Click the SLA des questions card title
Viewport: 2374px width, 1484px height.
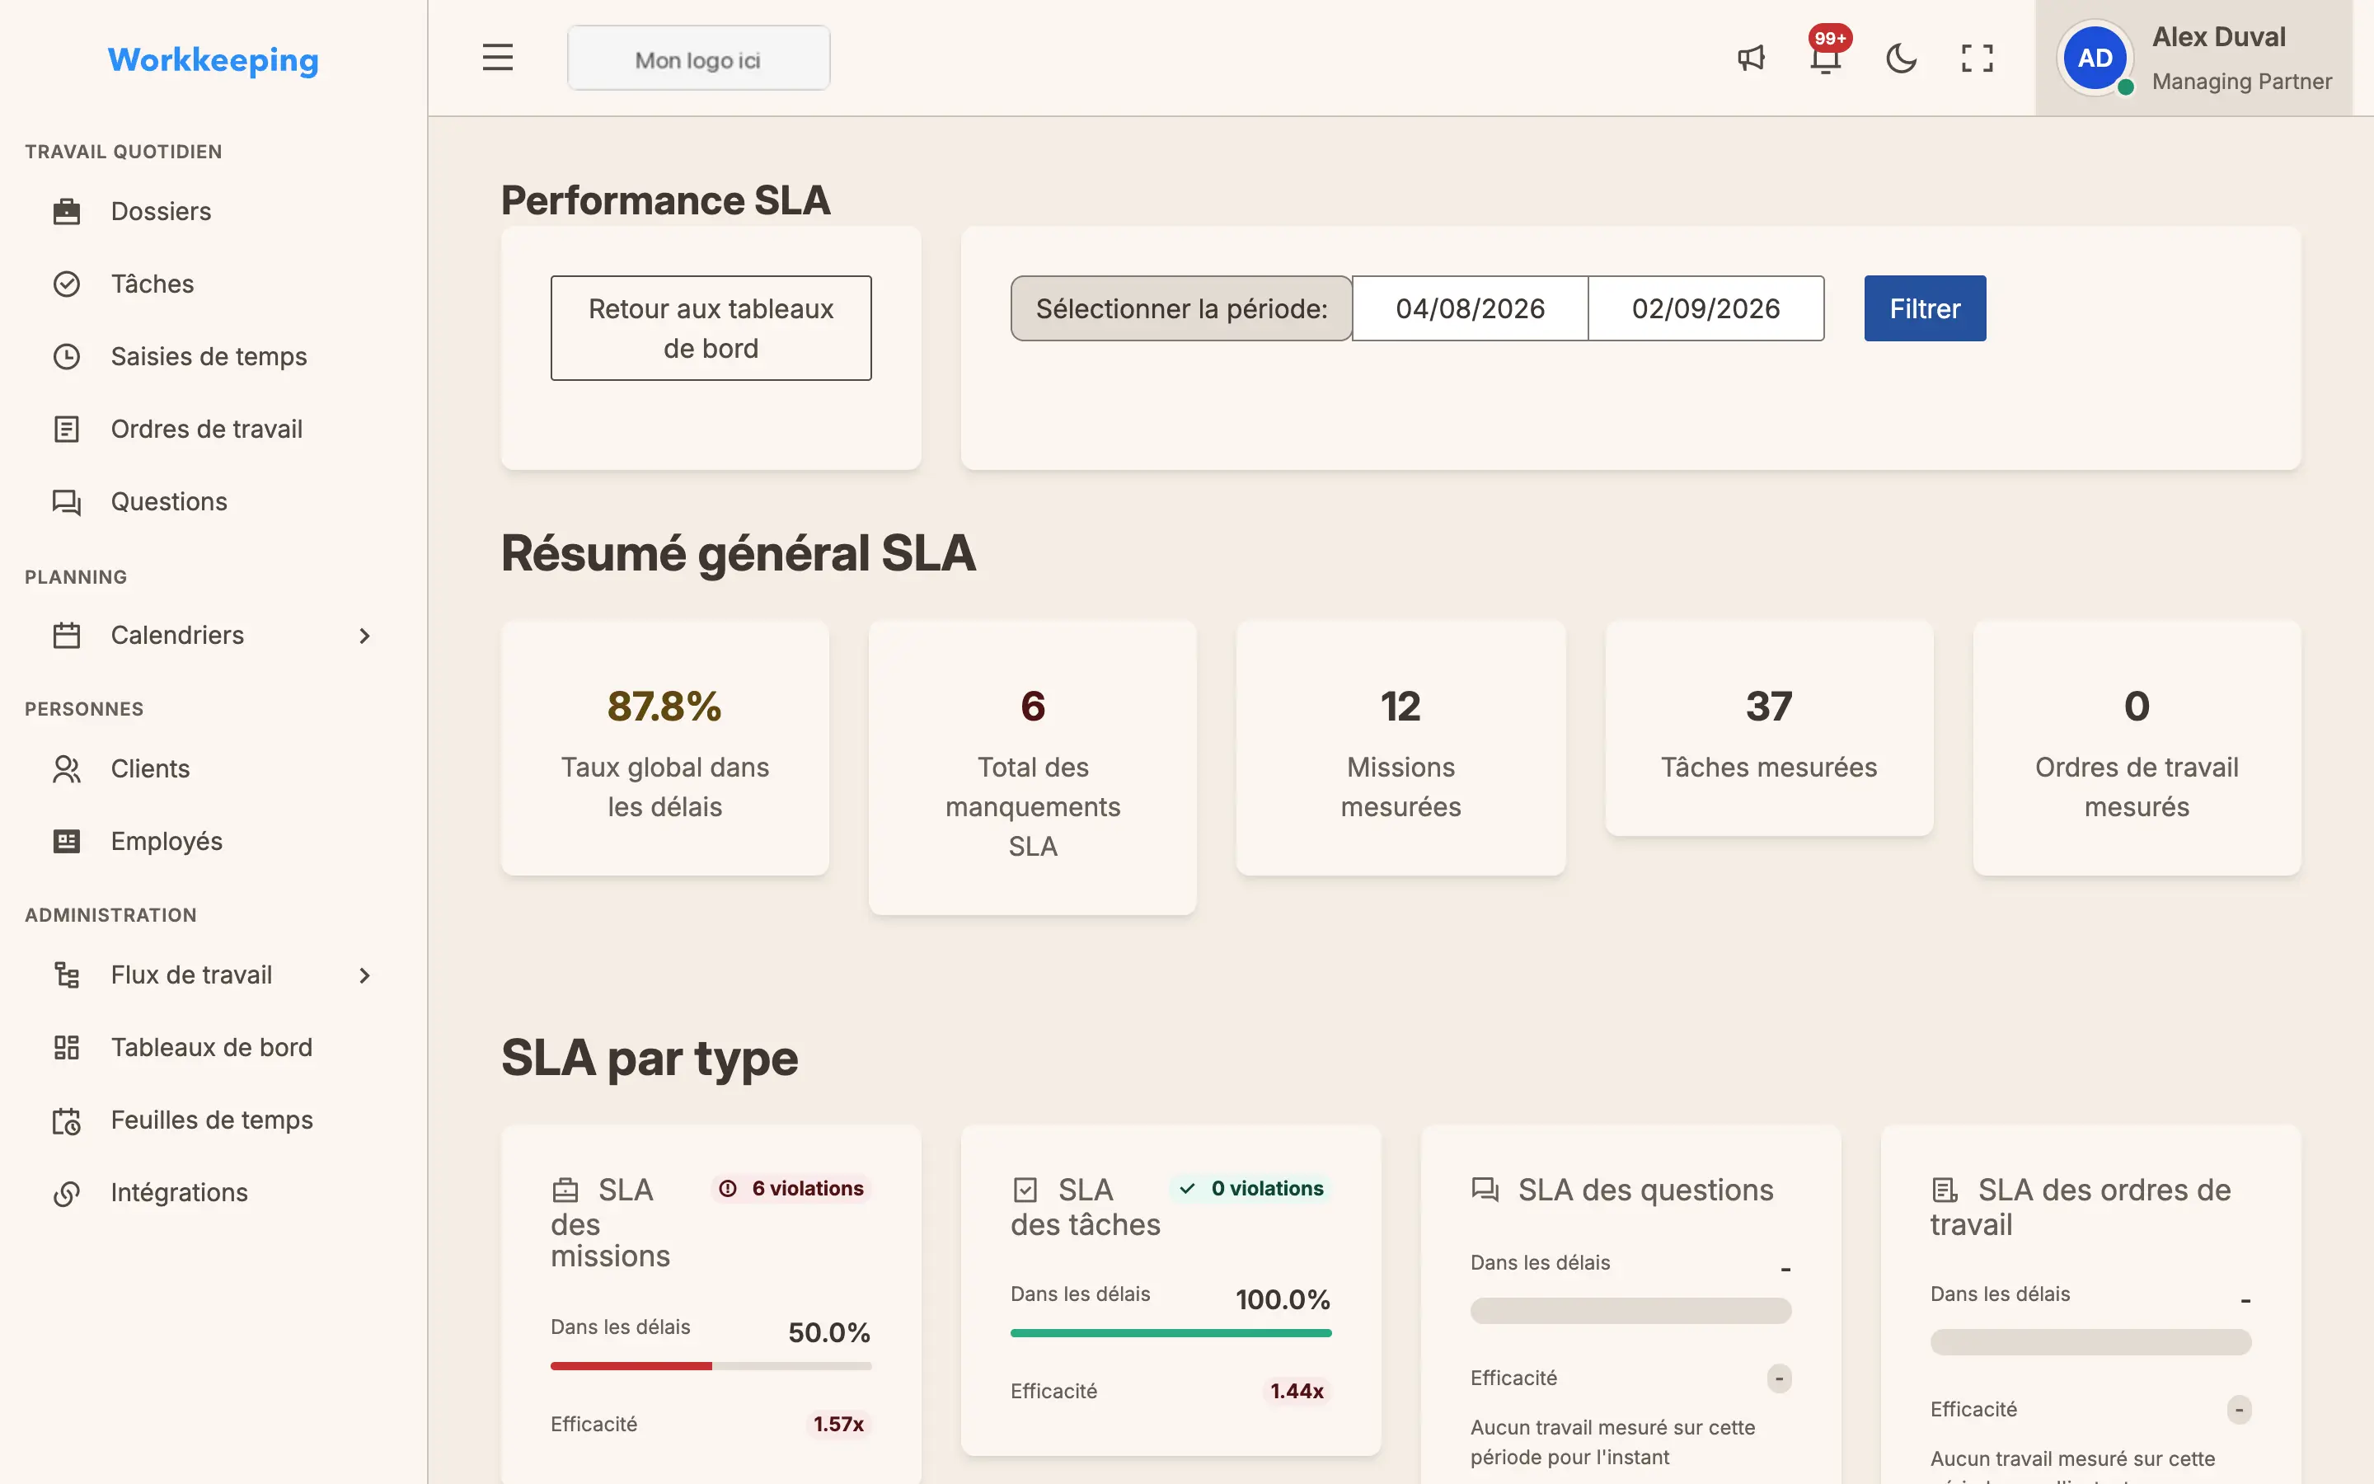(x=1645, y=1190)
